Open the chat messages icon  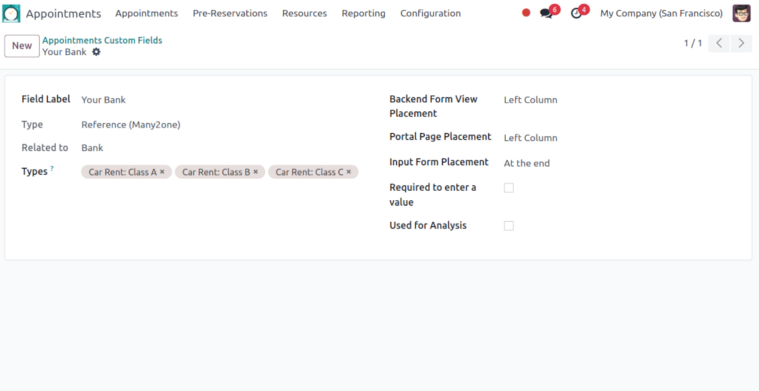[x=547, y=13]
